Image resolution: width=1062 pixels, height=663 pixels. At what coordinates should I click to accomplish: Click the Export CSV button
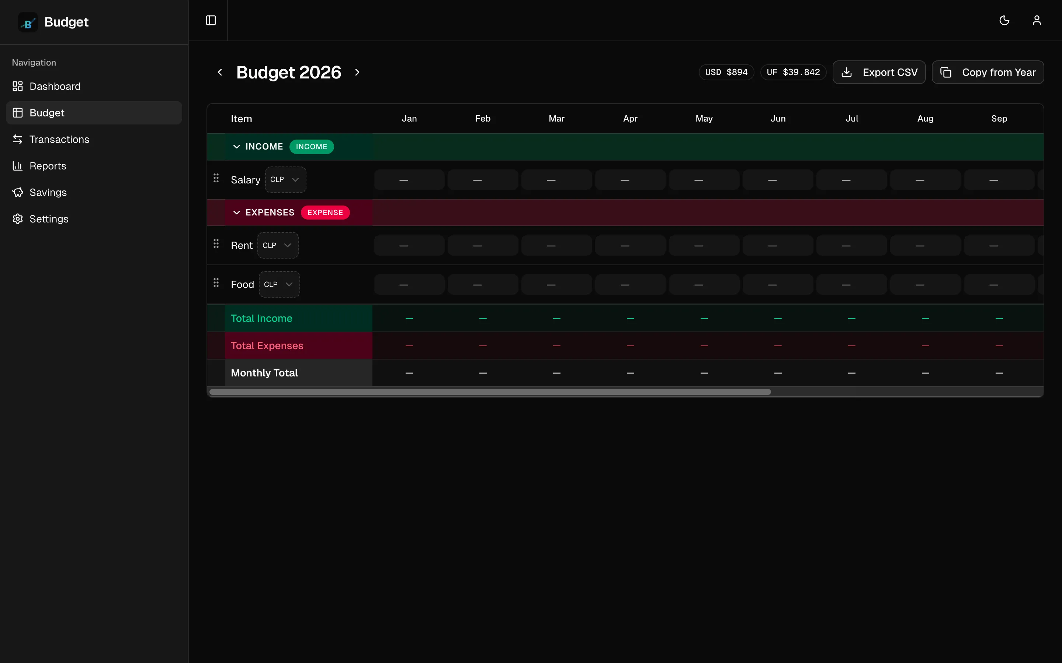coord(879,72)
